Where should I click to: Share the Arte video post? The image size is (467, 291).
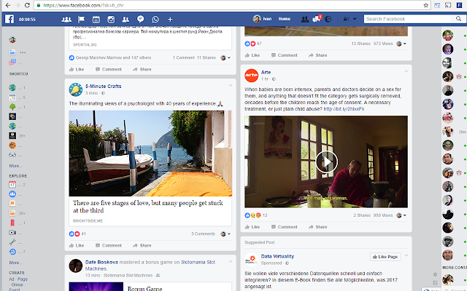coord(318,227)
